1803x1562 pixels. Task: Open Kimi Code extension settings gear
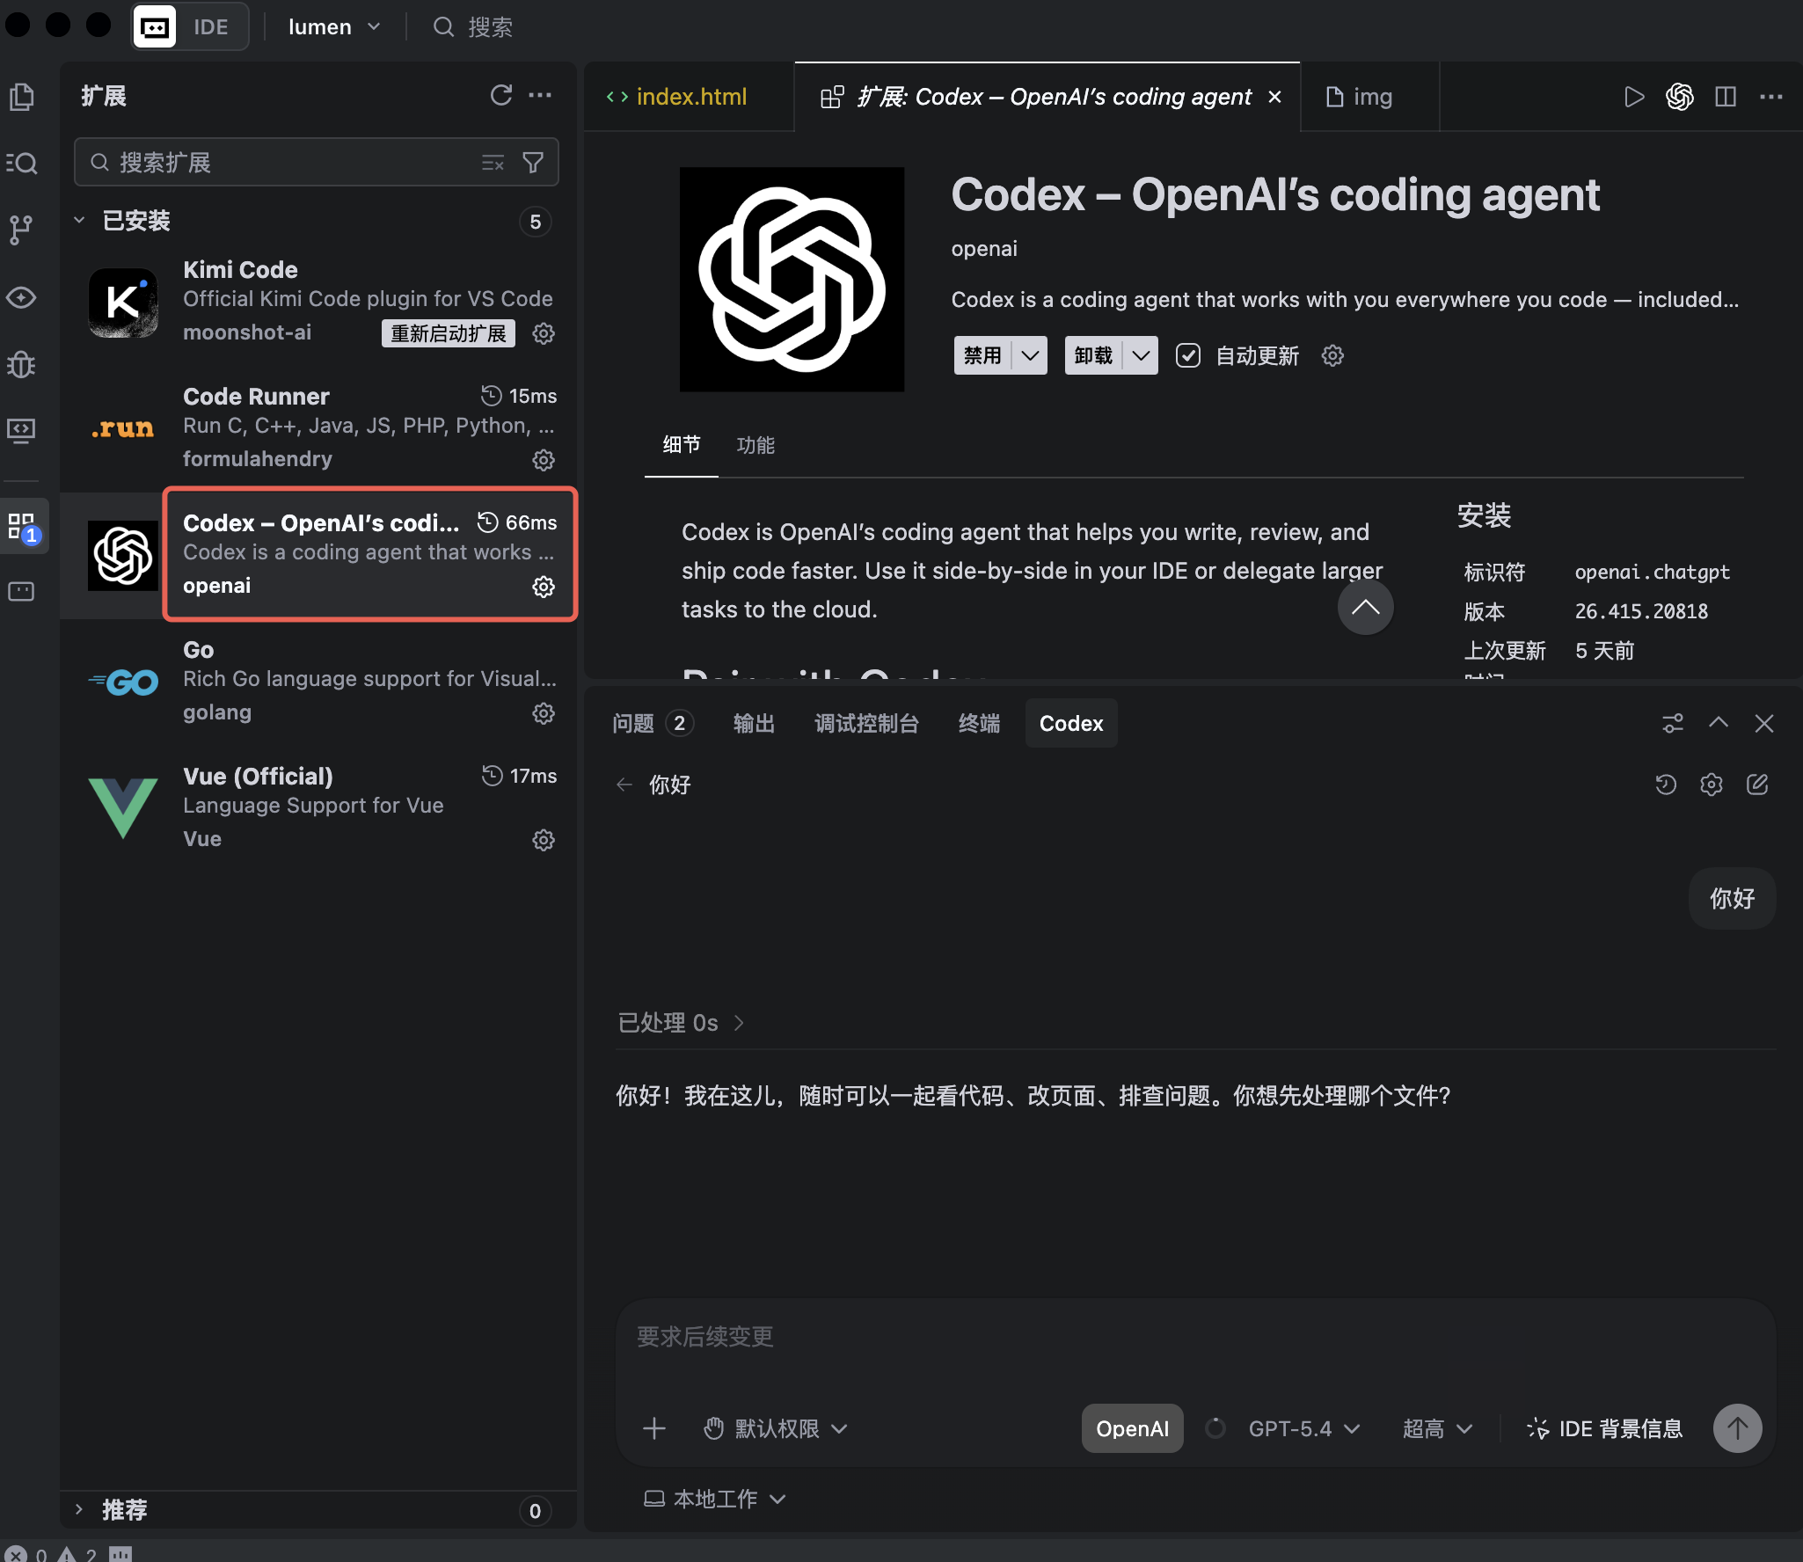(544, 333)
